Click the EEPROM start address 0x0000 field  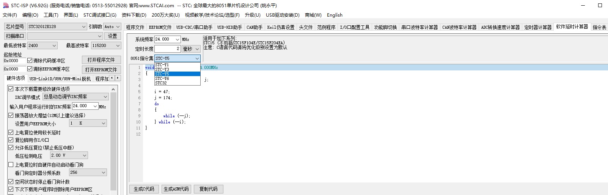tap(14, 69)
